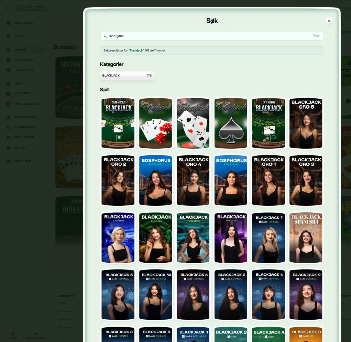
Task: Launch the Blackjack Oro 4 table
Action: click(193, 180)
